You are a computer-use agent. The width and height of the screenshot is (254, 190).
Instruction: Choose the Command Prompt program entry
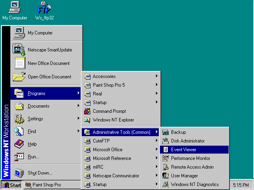[x=120, y=111]
